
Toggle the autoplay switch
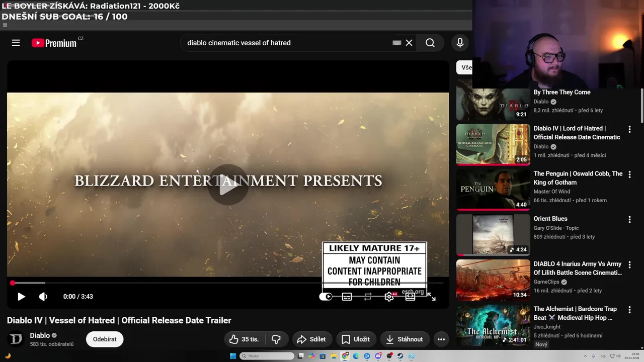[326, 297]
